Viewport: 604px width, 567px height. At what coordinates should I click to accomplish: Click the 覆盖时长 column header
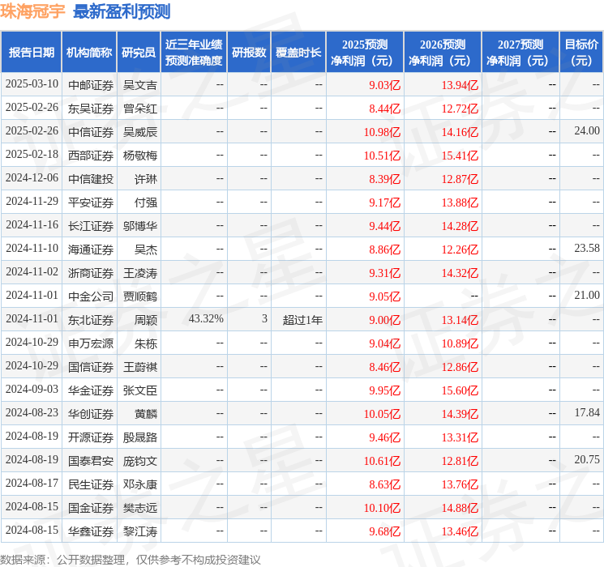298,53
